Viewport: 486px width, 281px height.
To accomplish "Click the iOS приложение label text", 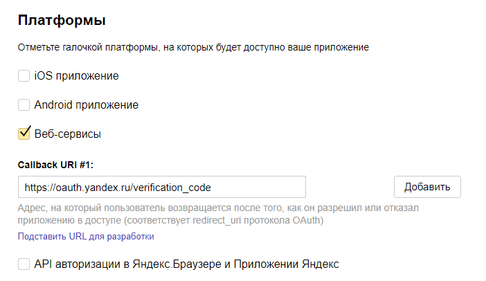I will pos(76,76).
